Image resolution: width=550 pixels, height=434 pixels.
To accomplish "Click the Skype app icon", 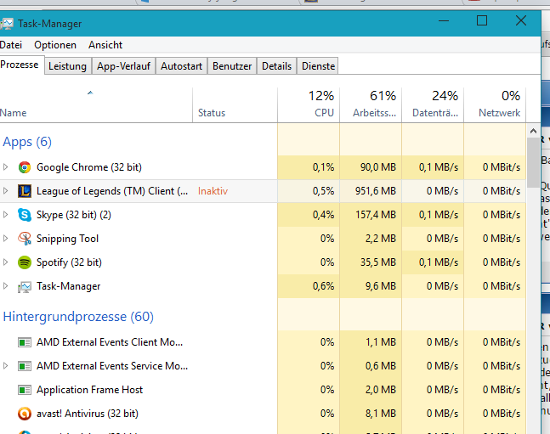I will tap(25, 215).
